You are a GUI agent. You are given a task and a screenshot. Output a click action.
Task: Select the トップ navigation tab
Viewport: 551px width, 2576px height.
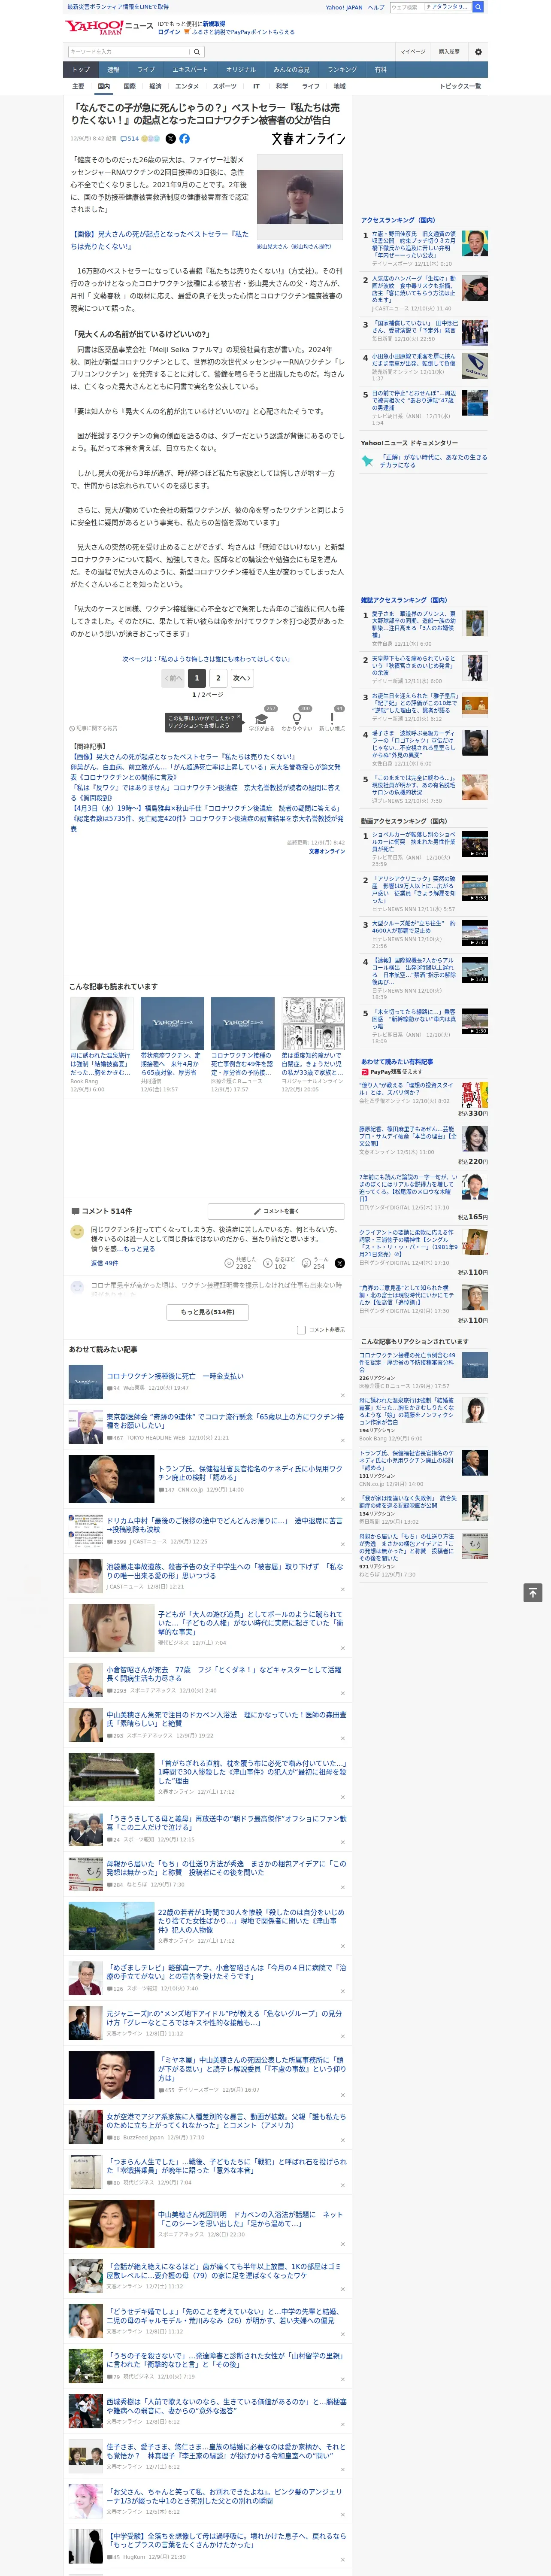point(81,70)
